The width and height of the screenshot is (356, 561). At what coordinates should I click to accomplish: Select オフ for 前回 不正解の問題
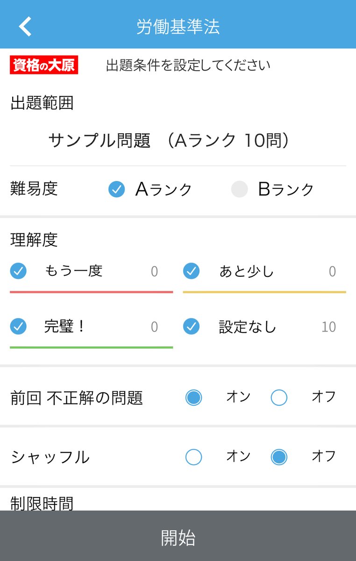click(x=279, y=397)
